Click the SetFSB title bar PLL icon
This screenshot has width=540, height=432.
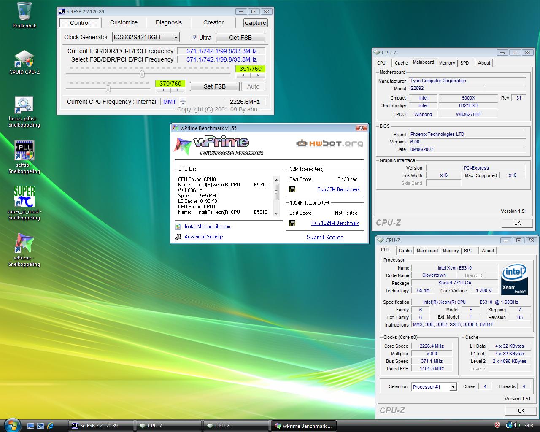62,12
